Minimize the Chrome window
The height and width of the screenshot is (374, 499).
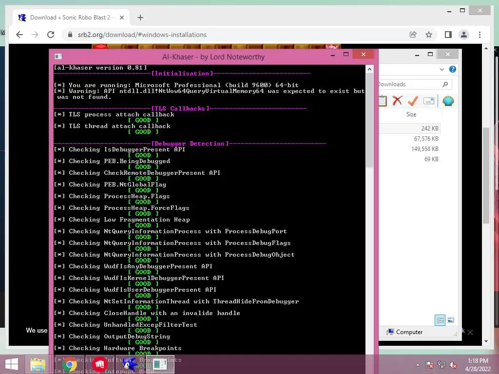pyautogui.click(x=449, y=11)
